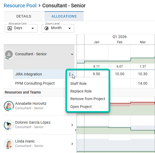Click the PPM Consulting Mar cell 14.00
155x153 pixels.
coord(143,83)
